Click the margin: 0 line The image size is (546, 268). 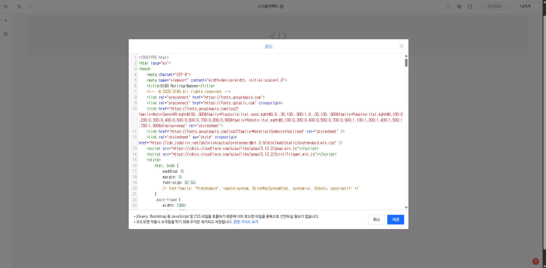[172, 177]
